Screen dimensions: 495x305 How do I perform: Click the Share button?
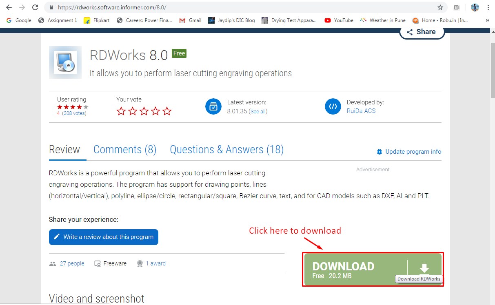pos(422,32)
